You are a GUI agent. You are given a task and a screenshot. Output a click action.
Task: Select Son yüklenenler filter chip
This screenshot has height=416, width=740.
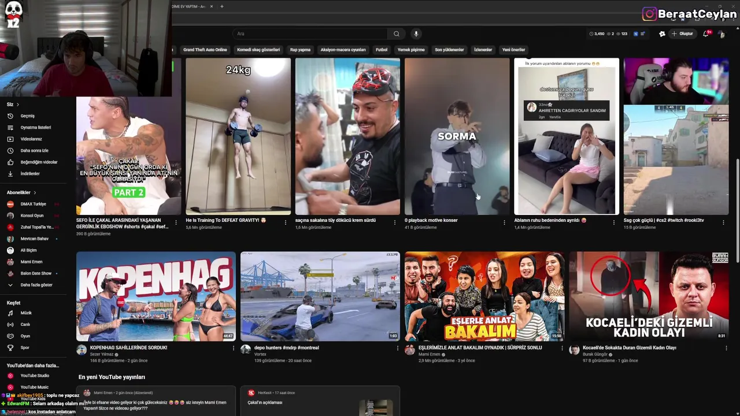[x=449, y=50]
